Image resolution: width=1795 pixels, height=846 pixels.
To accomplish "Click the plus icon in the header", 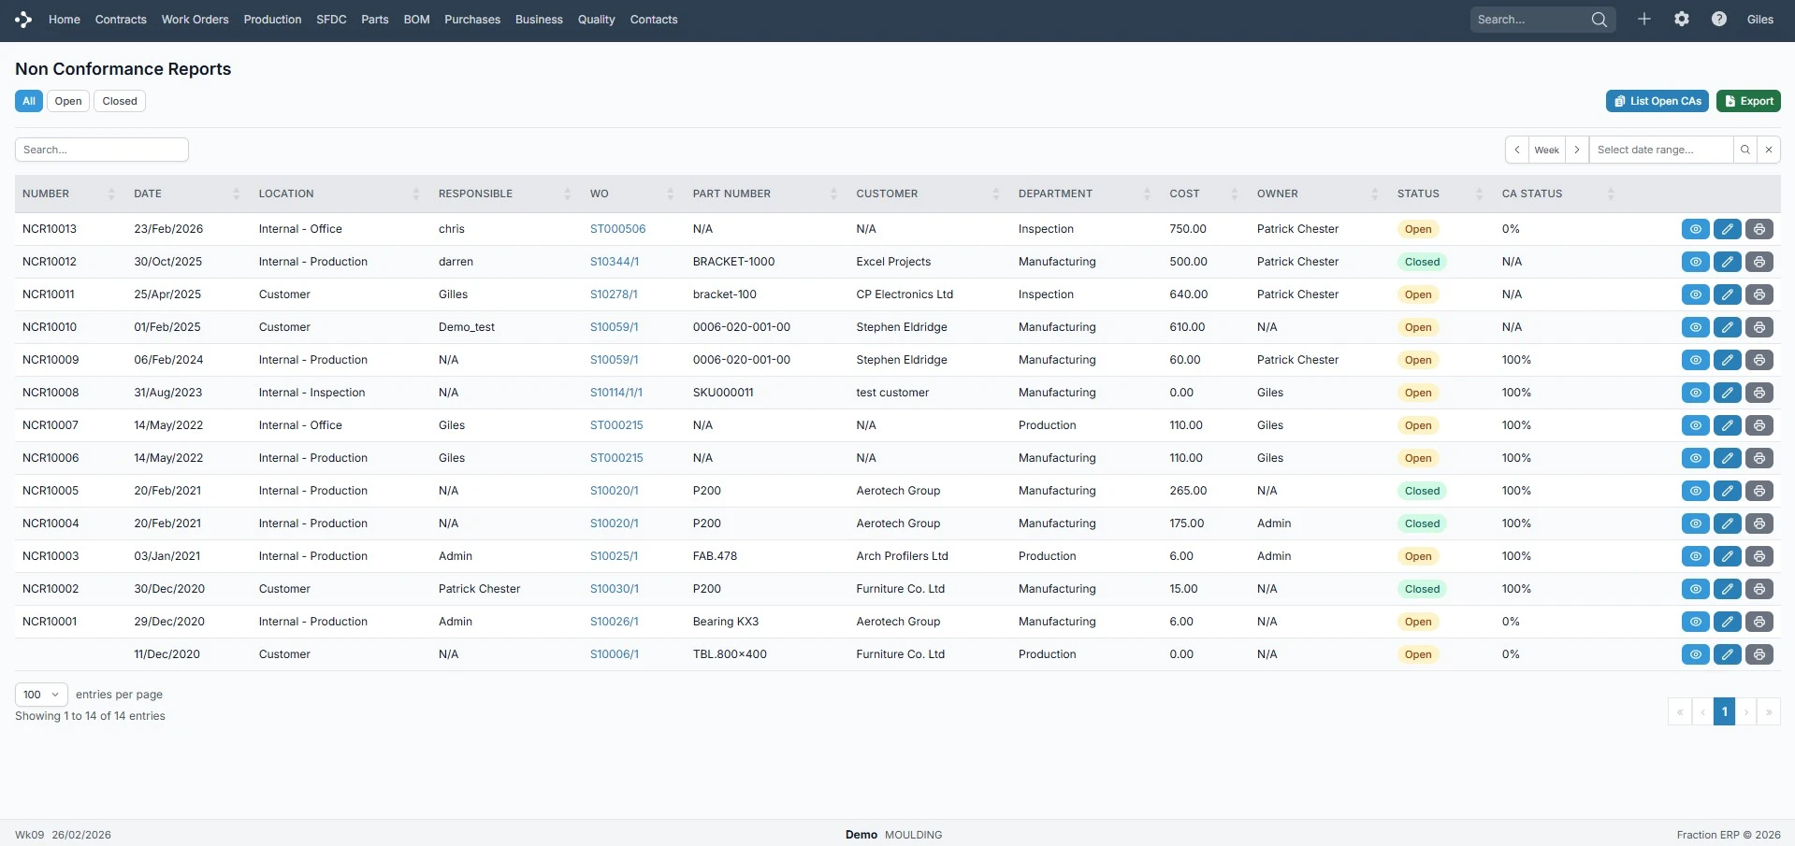I will point(1643,20).
